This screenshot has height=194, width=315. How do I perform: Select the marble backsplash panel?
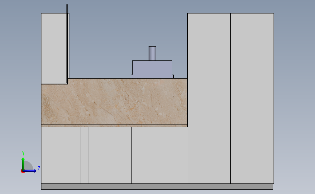pyautogui.click(x=114, y=102)
